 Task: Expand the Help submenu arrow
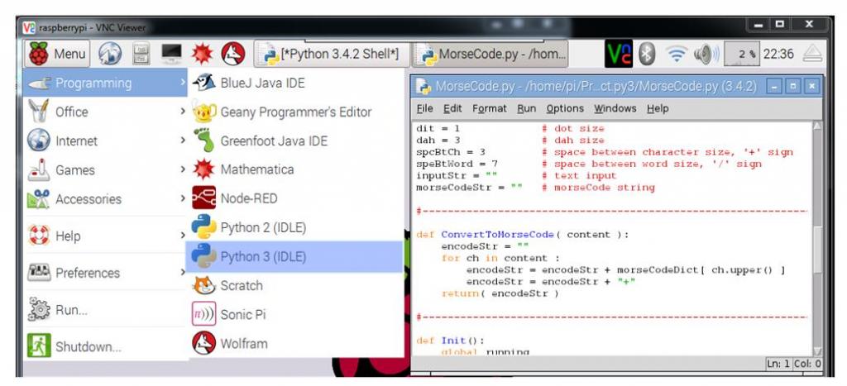[183, 236]
